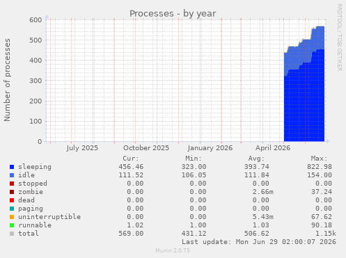Click zombie max value 37.24

click(x=322, y=192)
